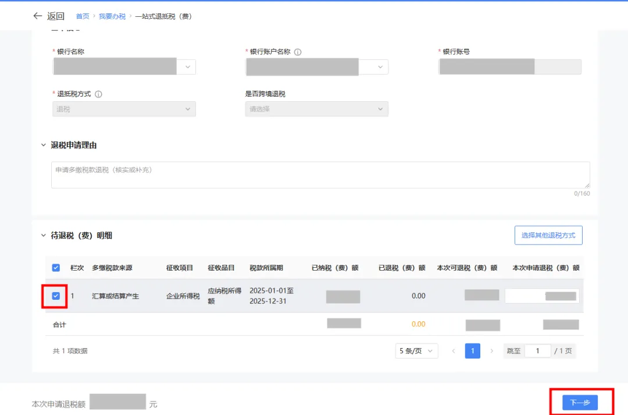
Task: Click the 汇算或结算产生 cell
Action: (115, 296)
